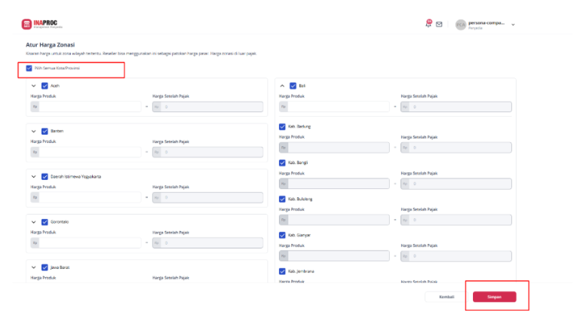Click Harga Produk field for Aceh
The height and width of the screenshot is (326, 583).
pos(91,108)
